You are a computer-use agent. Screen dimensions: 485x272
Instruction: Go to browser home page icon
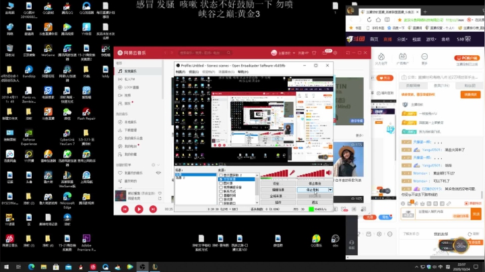[x=378, y=20]
